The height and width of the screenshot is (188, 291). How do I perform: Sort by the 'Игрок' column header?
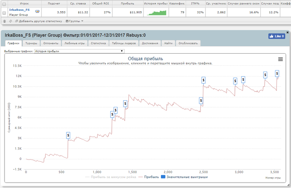click(x=24, y=3)
